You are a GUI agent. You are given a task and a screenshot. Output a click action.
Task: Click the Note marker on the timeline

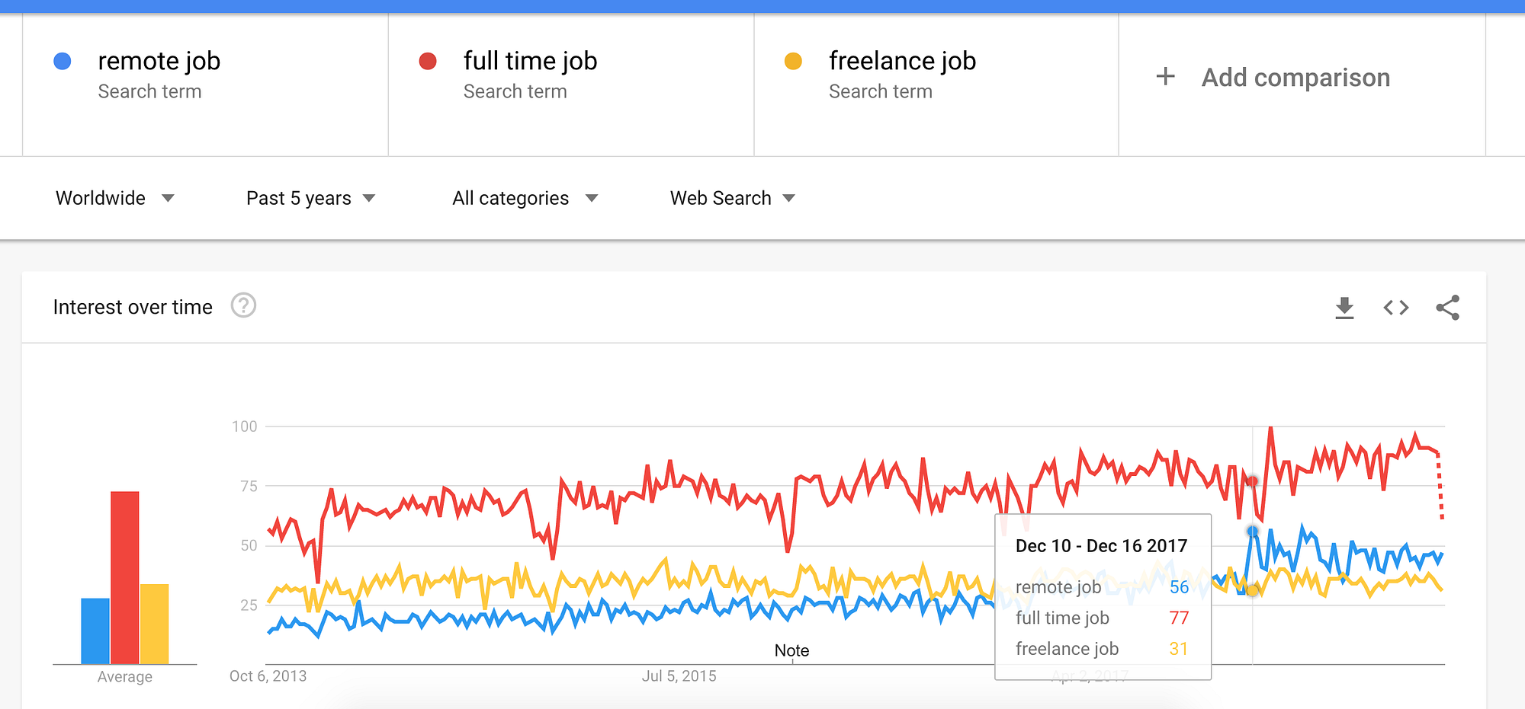791,651
